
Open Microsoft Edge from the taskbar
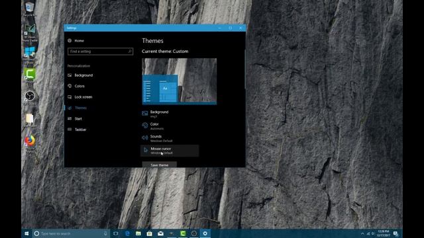(127, 233)
